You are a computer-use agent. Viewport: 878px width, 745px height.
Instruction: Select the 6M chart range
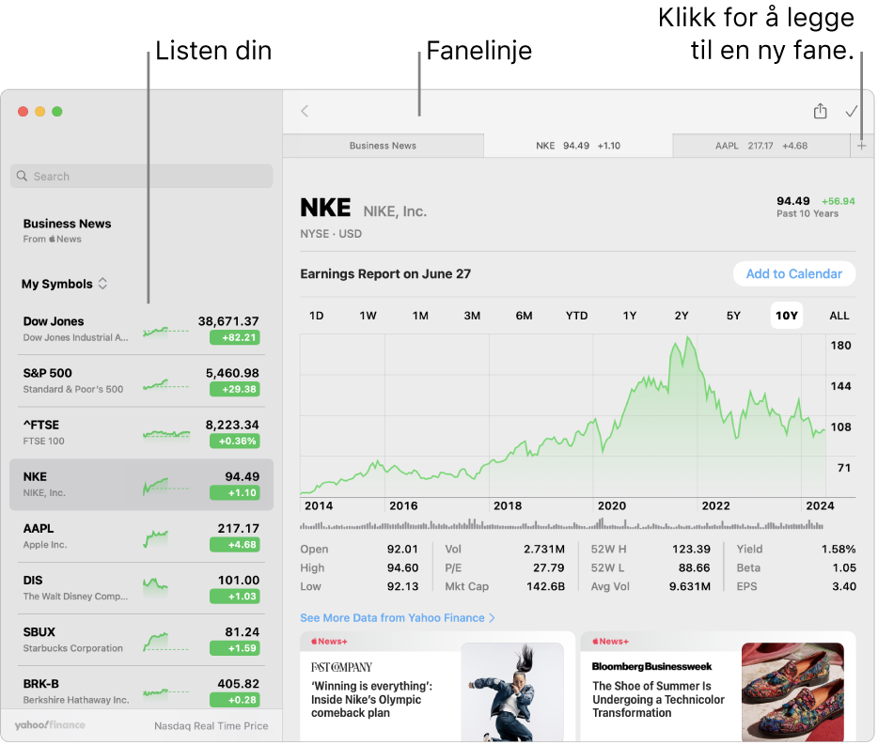click(x=525, y=316)
